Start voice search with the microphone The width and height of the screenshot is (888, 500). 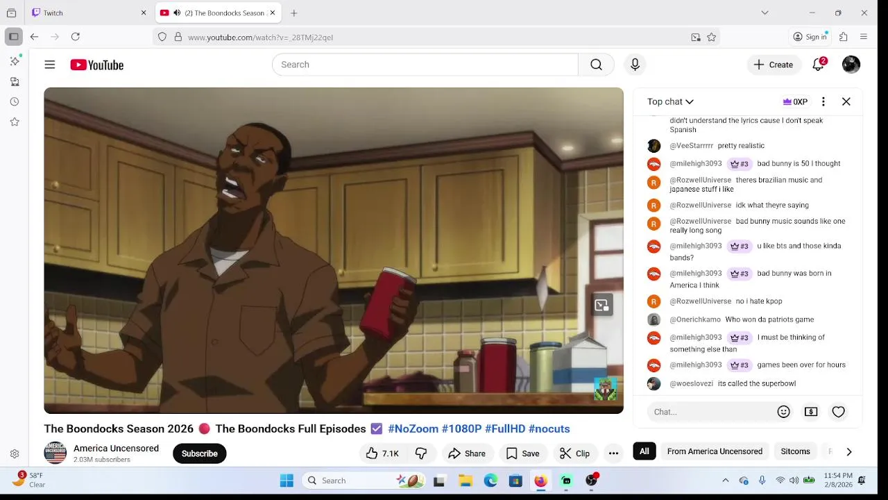635,65
